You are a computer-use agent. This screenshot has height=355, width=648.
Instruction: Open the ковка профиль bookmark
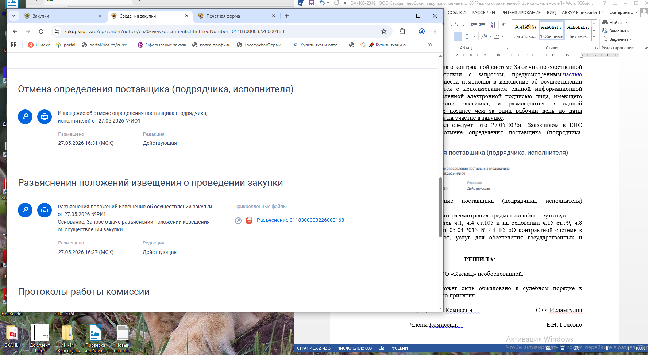coord(211,45)
